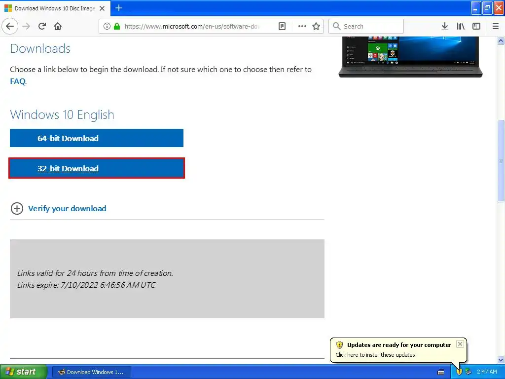This screenshot has height=379, width=505.
Task: Click the keyboard tray icon
Action: pos(441,372)
